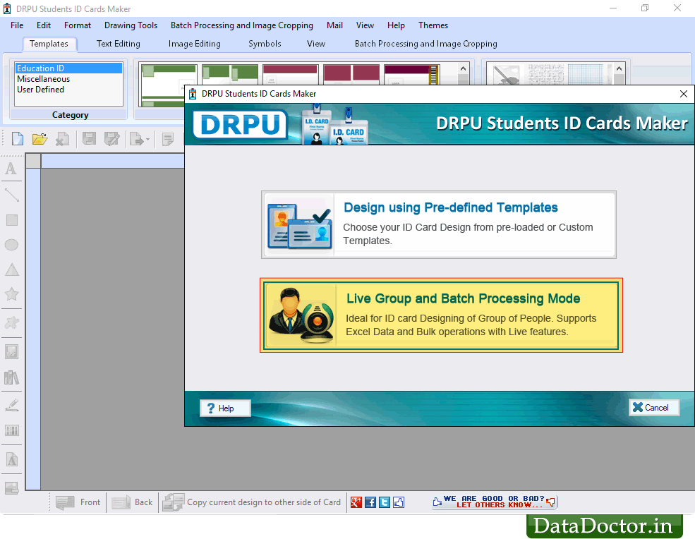The image size is (695, 539).
Task: Pick the second green template thumbnail
Action: pyautogui.click(x=229, y=75)
